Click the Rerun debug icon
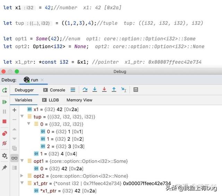The width and height of the screenshot is (222, 196). click(x=5, y=90)
